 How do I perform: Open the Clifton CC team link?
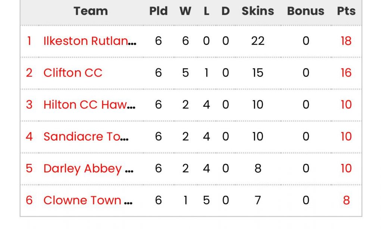pos(73,72)
